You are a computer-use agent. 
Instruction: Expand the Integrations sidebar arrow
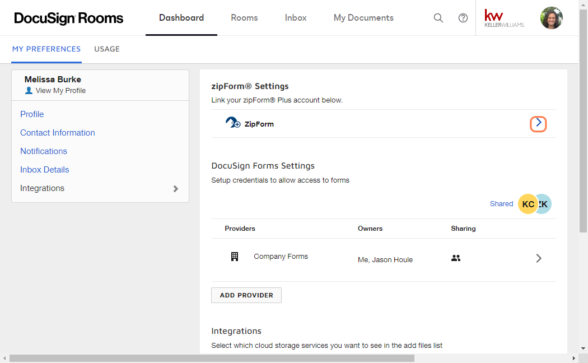[x=175, y=189]
